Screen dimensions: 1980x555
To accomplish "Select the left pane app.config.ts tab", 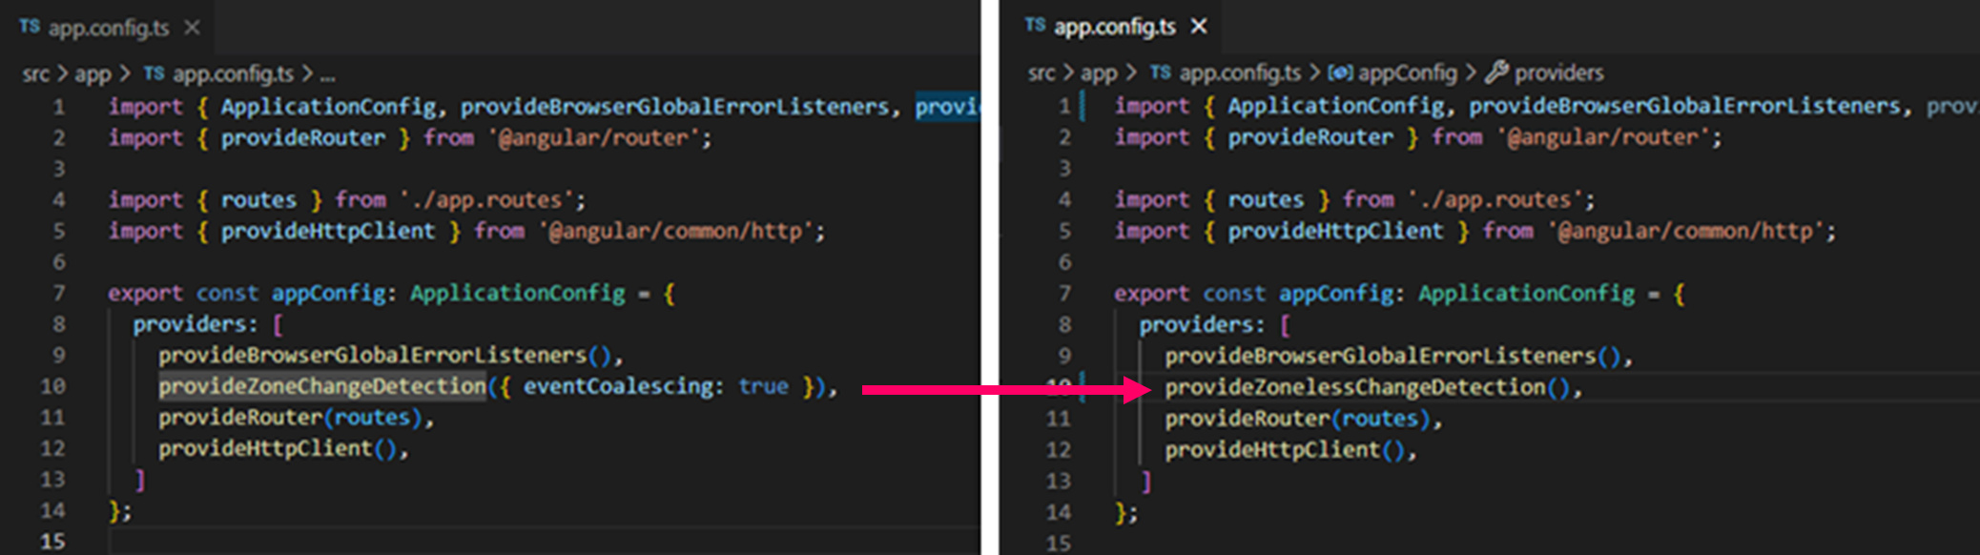I will pos(109,28).
